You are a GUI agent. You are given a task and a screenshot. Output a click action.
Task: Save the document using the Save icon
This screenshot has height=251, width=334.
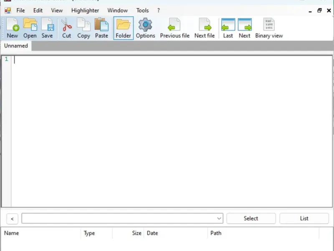pyautogui.click(x=47, y=28)
